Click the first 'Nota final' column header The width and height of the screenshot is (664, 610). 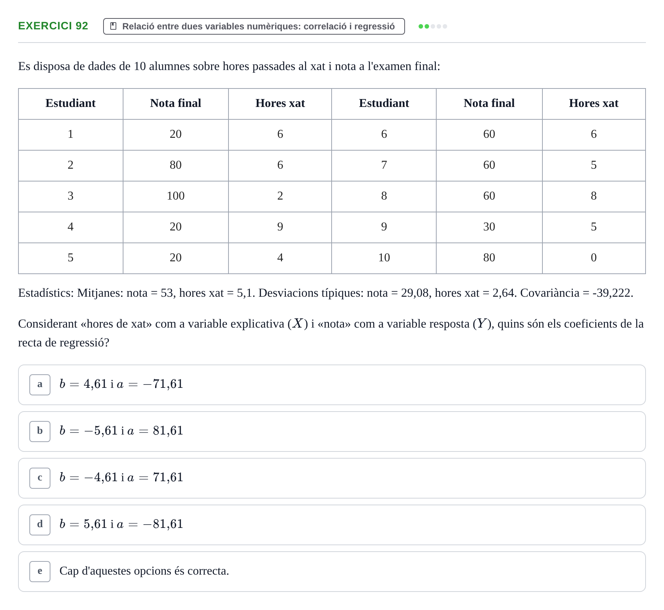click(x=176, y=104)
